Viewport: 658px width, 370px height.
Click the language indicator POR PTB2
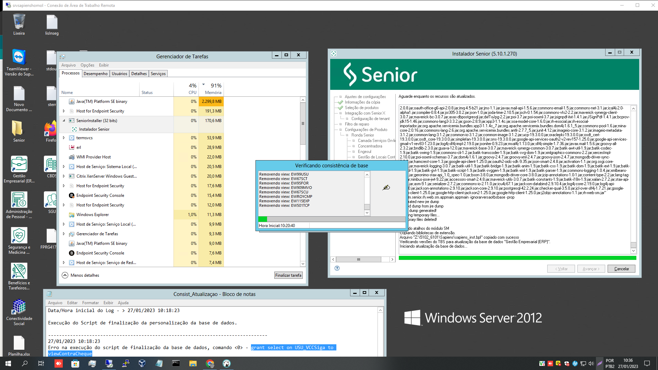[610, 363]
